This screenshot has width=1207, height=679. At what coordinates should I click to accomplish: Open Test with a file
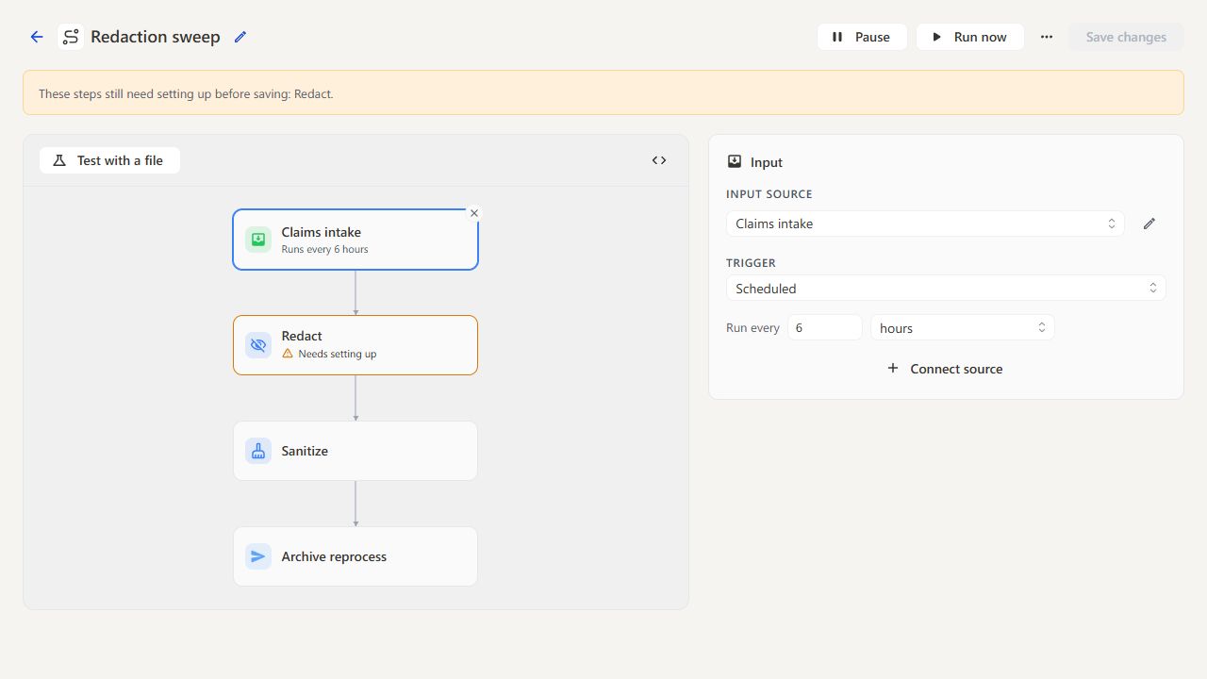(109, 160)
